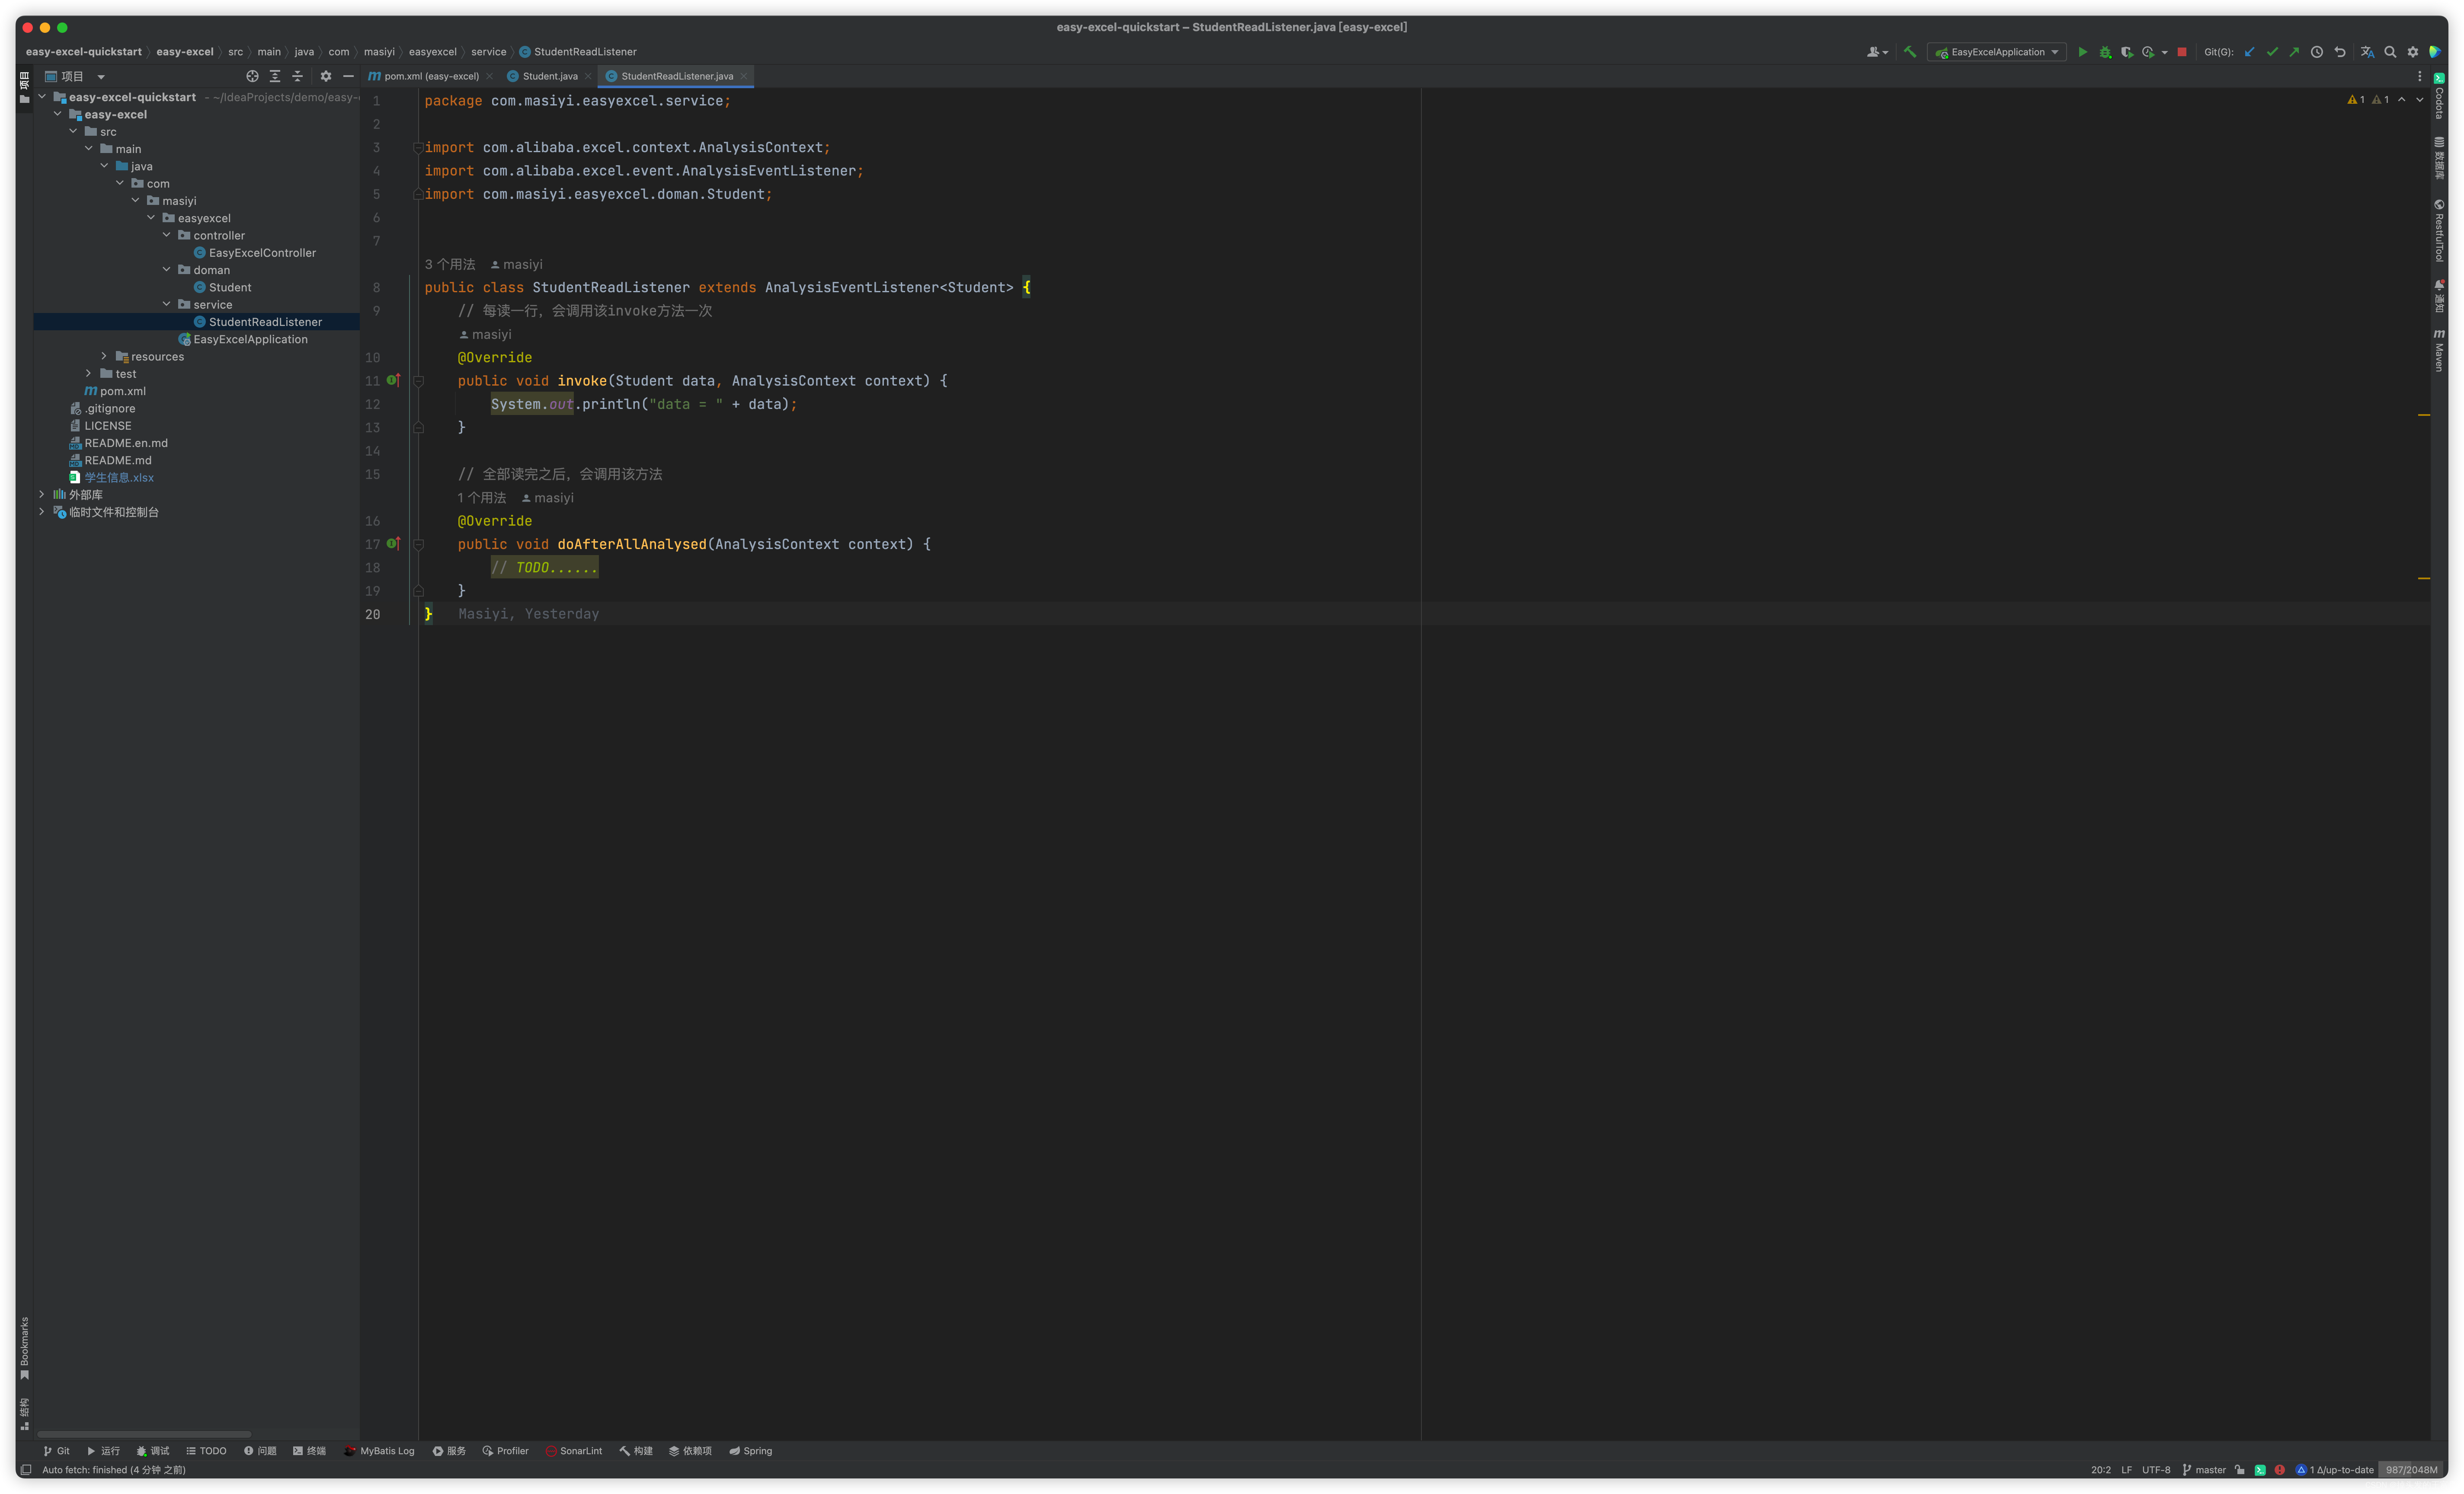Toggle tool window bars icon bottom-left

(x=26, y=1470)
